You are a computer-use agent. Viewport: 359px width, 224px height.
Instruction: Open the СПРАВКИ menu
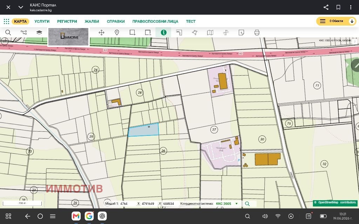click(116, 21)
